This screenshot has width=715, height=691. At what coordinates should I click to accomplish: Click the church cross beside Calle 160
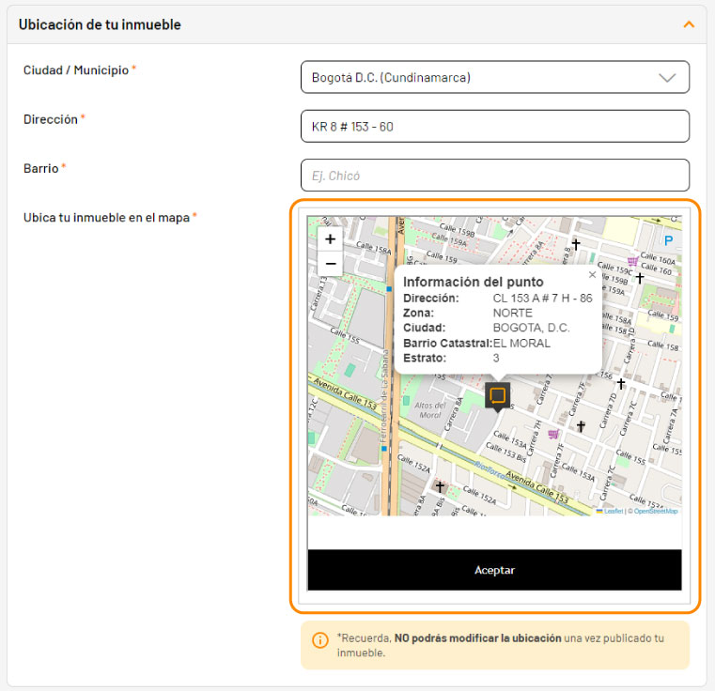(x=639, y=278)
